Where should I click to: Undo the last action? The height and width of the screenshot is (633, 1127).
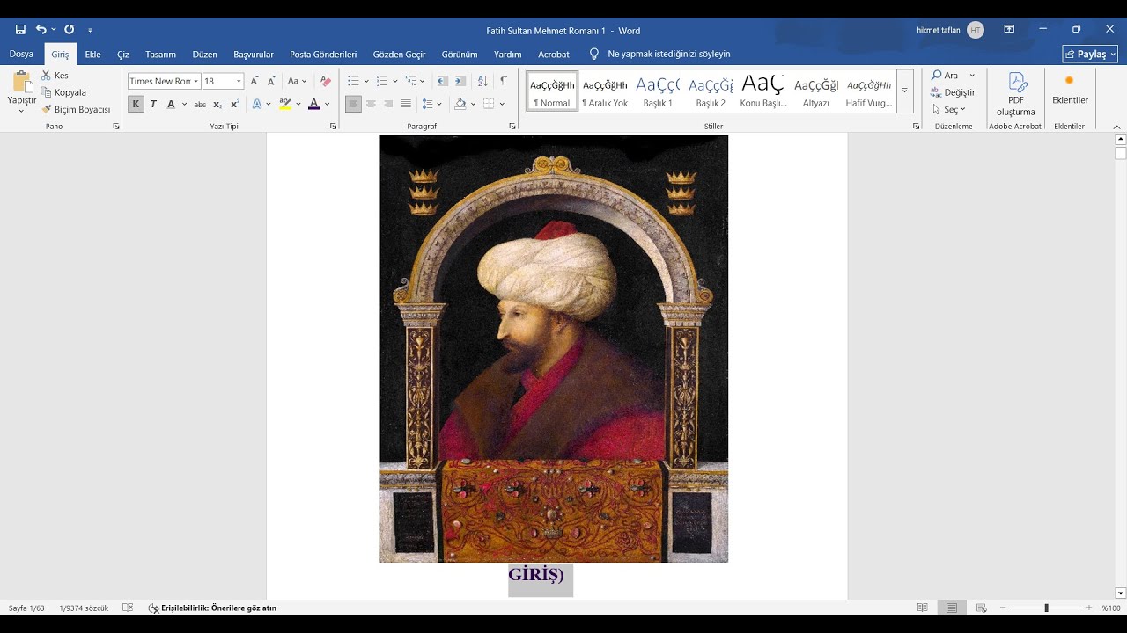pyautogui.click(x=41, y=30)
